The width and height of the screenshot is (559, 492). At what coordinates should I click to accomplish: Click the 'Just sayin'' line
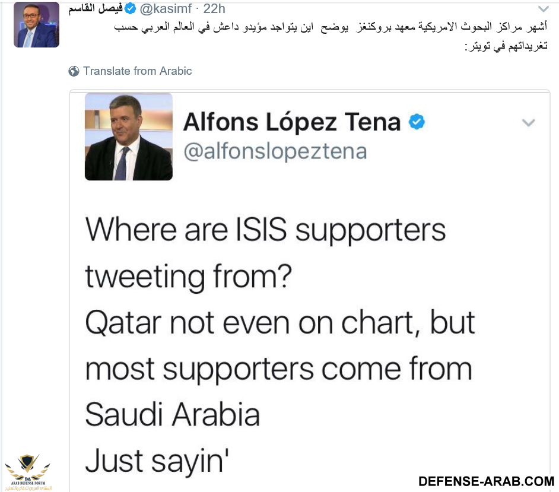(158, 461)
